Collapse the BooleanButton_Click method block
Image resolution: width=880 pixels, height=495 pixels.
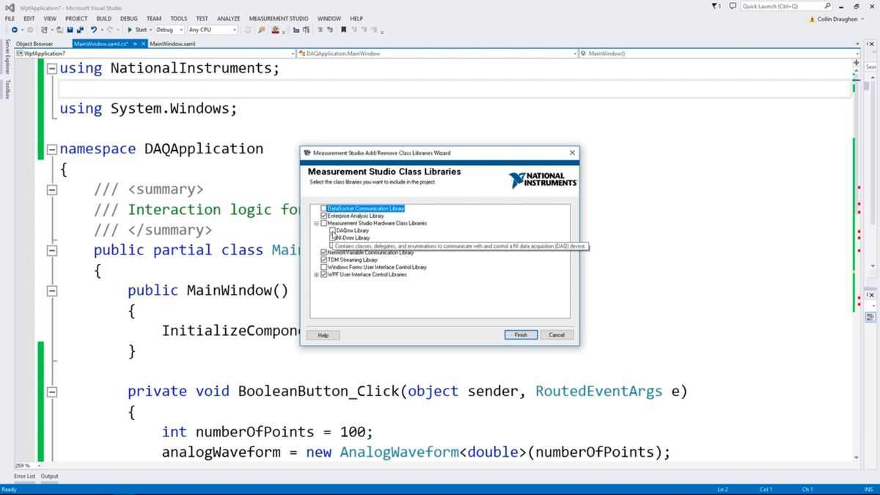click(x=52, y=392)
